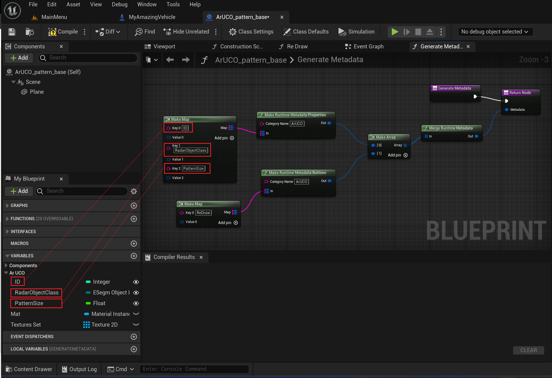
Task: Add a local variable with plus icon
Action: click(x=134, y=349)
